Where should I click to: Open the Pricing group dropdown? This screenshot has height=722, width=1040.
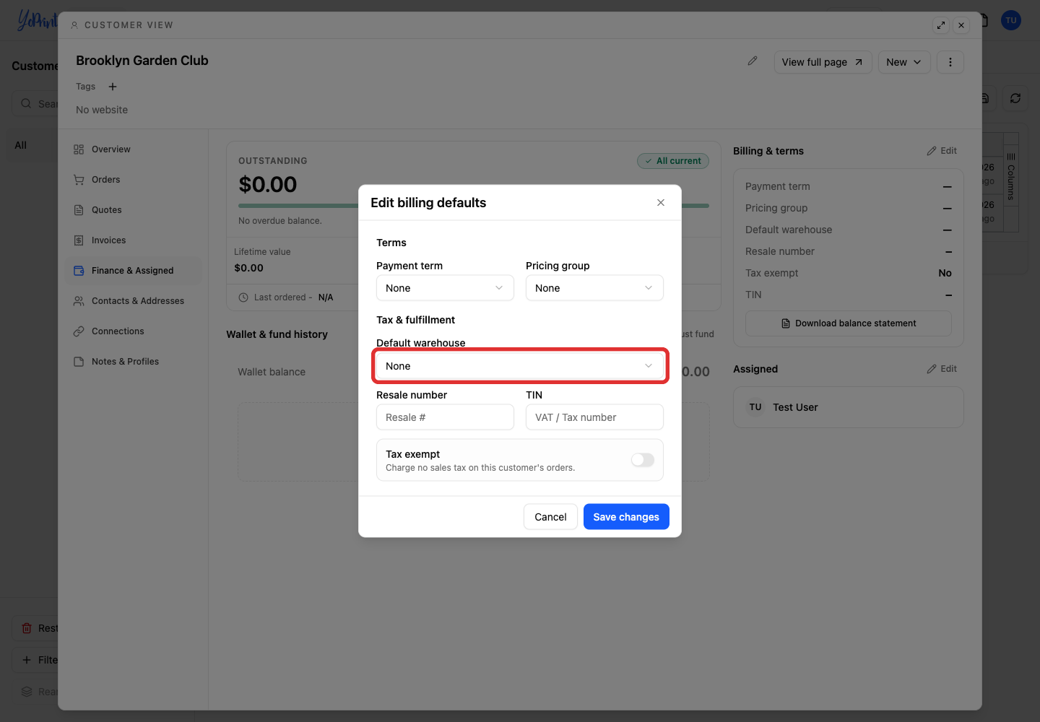(x=594, y=288)
